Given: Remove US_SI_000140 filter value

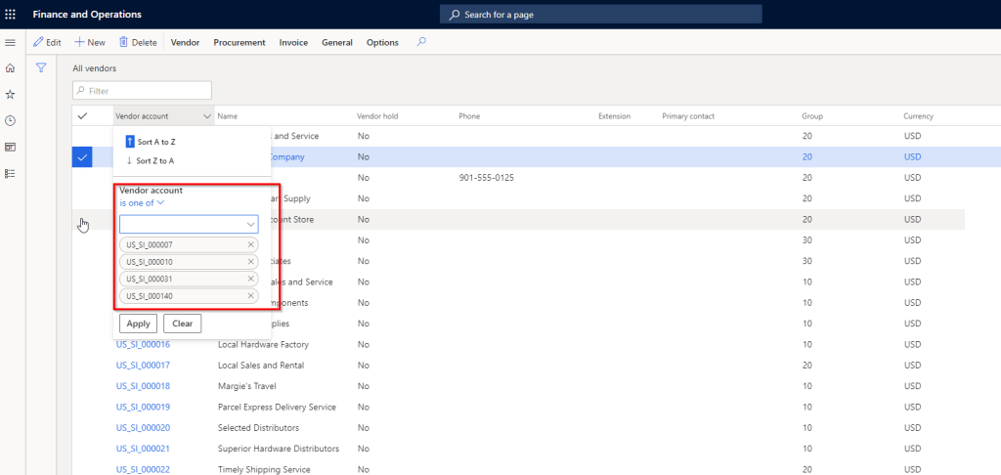Looking at the screenshot, I should pyautogui.click(x=251, y=296).
